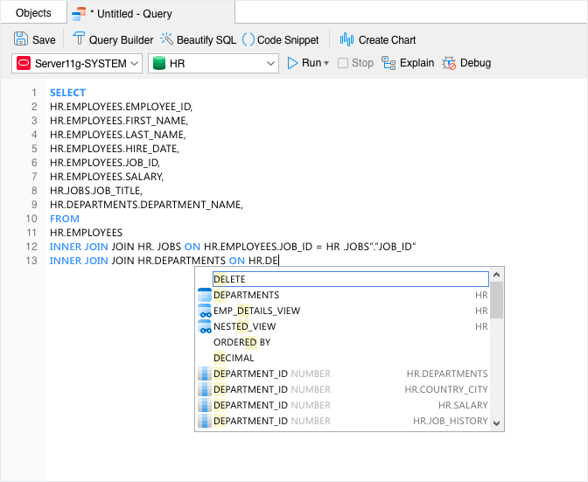
Task: Click the Untitled query tab icon
Action: click(79, 14)
